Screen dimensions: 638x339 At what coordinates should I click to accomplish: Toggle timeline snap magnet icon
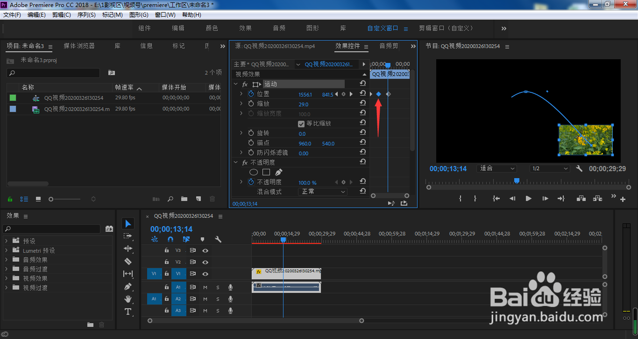(170, 239)
